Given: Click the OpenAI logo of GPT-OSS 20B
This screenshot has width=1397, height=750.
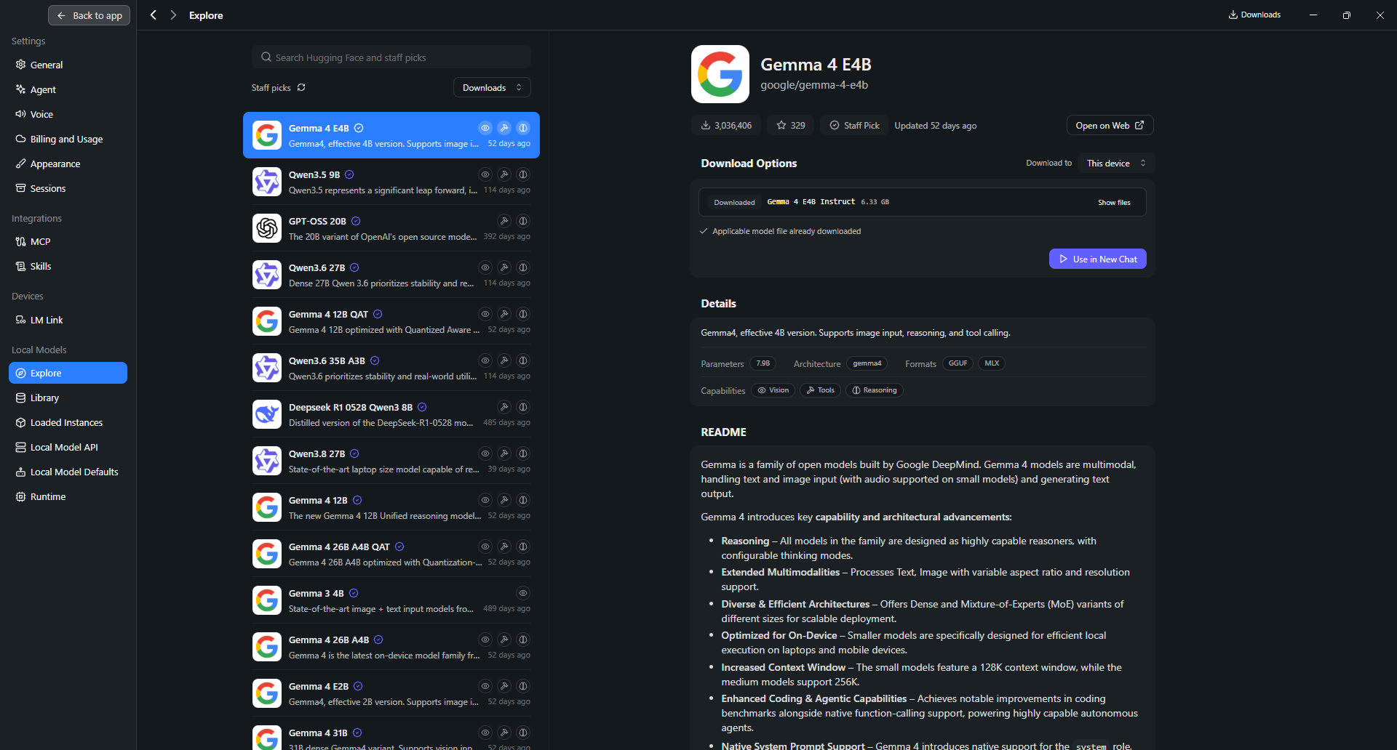Looking at the screenshot, I should [267, 228].
